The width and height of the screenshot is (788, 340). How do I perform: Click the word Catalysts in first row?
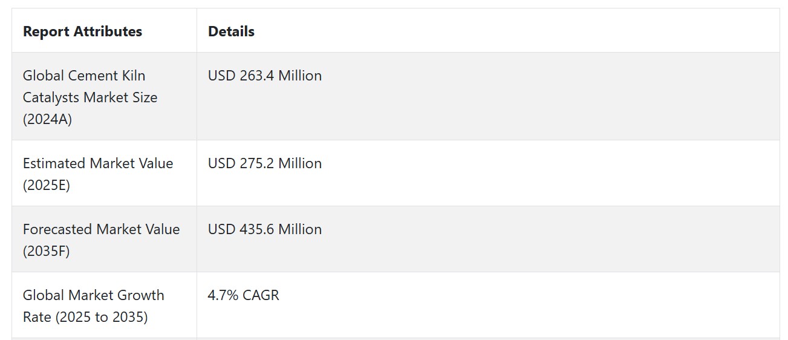pos(49,97)
